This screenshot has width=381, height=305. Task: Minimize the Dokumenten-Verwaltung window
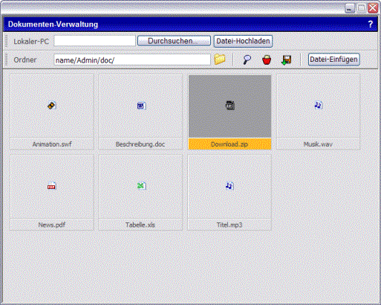click(x=350, y=9)
